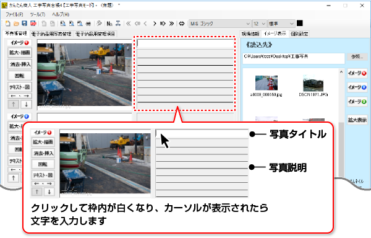Click the up arrow button under image 1
The width and height of the screenshot is (371, 238).
pyautogui.click(x=14, y=104)
